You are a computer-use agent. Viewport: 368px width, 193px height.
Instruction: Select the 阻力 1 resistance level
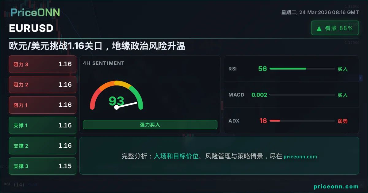tap(43, 105)
